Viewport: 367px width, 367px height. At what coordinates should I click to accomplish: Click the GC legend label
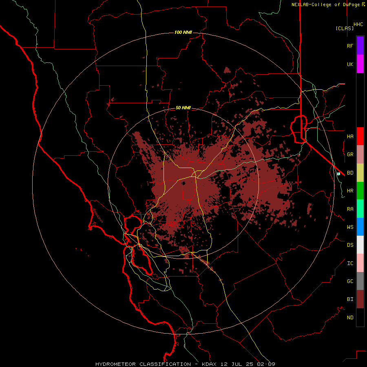[x=350, y=281]
